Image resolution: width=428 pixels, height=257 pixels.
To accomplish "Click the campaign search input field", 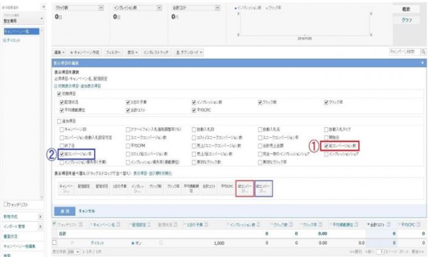I will click(x=404, y=51).
